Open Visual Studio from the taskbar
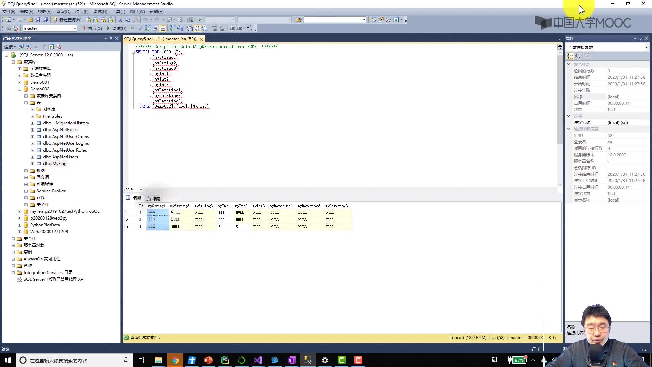 tap(258, 360)
